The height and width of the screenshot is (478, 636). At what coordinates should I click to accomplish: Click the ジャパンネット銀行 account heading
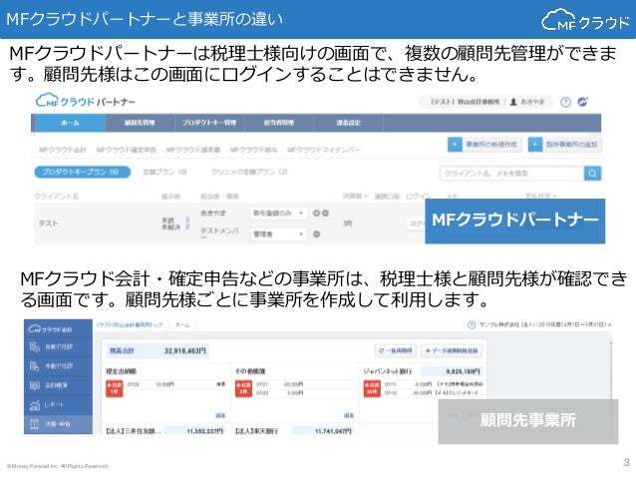pyautogui.click(x=388, y=371)
